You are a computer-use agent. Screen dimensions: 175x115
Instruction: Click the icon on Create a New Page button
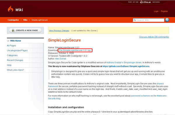[x=13, y=30]
